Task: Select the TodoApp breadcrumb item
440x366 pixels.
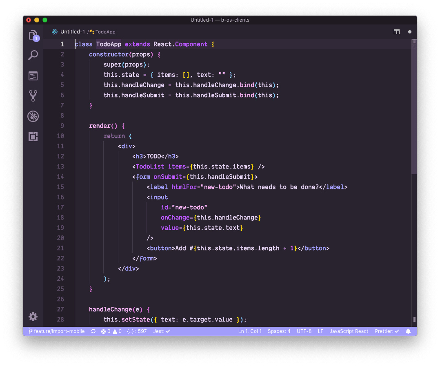Action: point(105,32)
